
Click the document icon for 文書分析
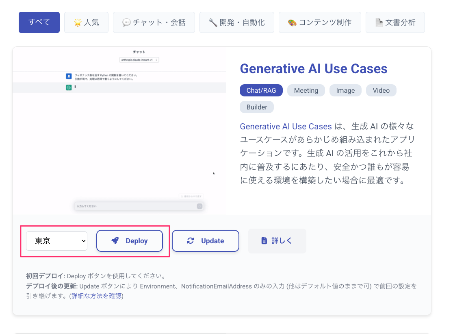(379, 23)
